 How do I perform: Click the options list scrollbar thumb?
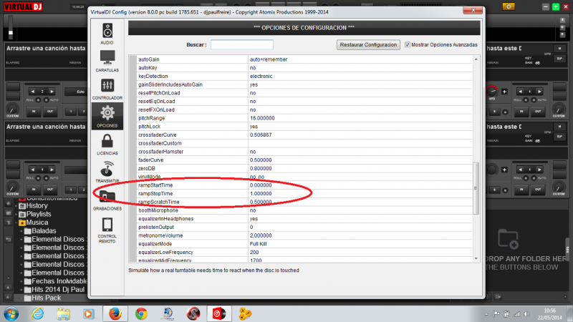pos(476,188)
